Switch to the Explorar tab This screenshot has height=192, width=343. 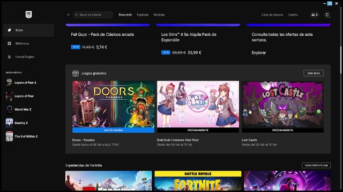click(143, 15)
